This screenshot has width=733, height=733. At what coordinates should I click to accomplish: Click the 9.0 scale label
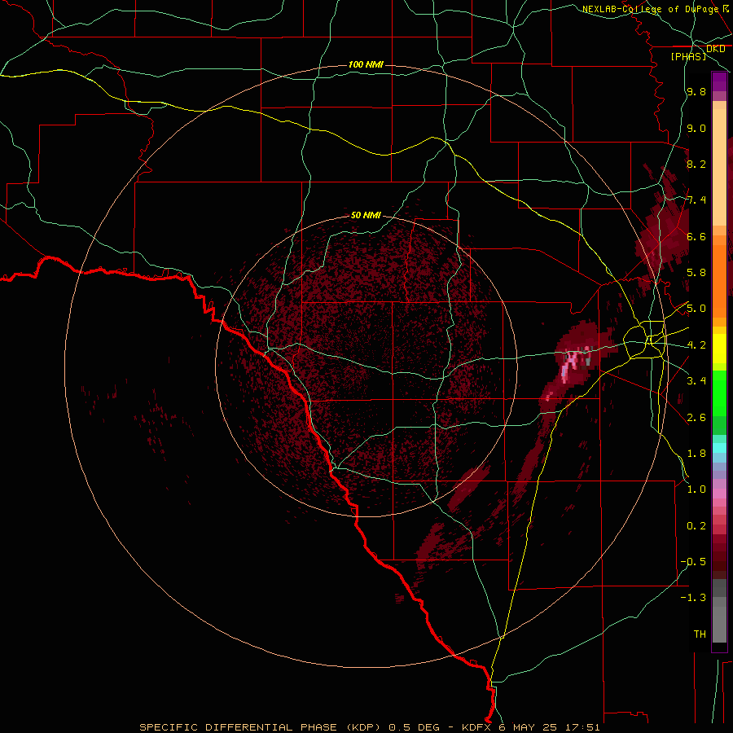696,128
